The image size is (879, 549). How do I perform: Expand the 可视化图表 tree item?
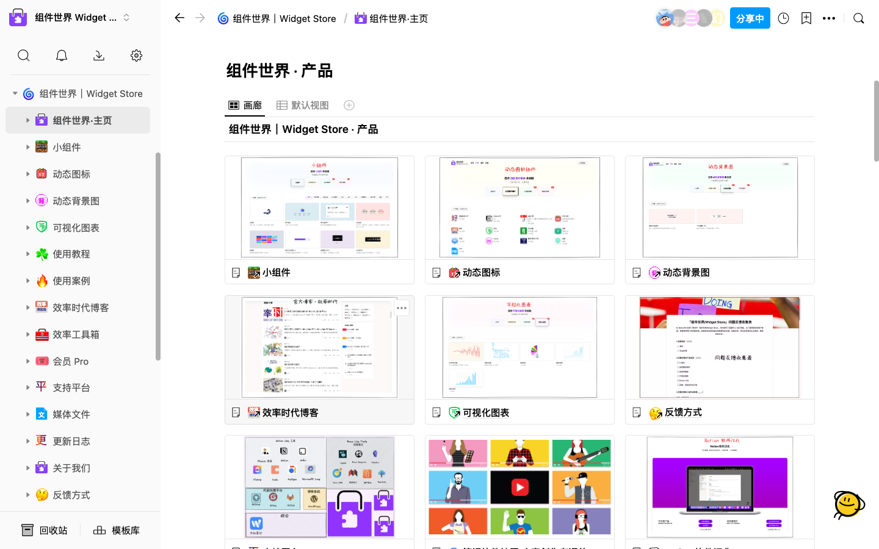coord(27,228)
